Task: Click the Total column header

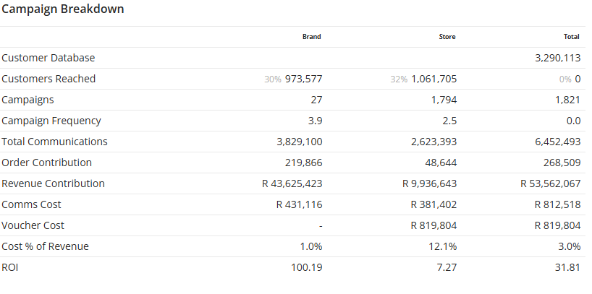Action: [x=572, y=37]
